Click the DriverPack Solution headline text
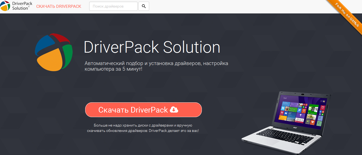 [x=152, y=47]
